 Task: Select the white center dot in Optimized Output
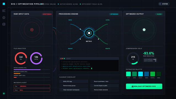144,30
